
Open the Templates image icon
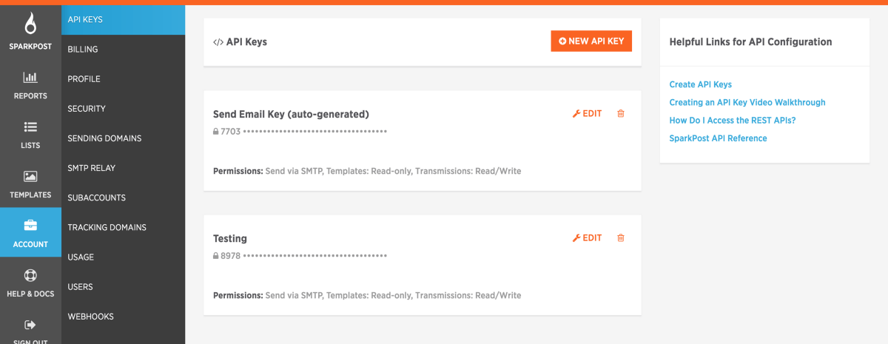point(30,176)
